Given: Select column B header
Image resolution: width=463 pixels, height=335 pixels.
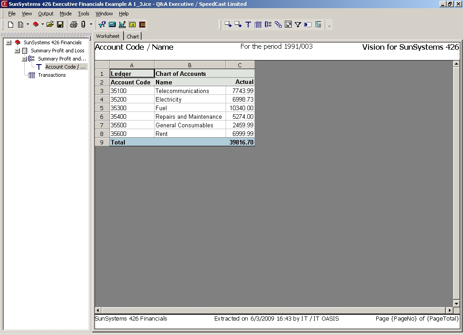Looking at the screenshot, I should [x=190, y=65].
